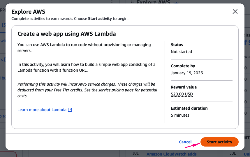Click the red-outlined button at bottom left
Image resolution: width=250 pixels, height=157 pixels.
(8, 154)
